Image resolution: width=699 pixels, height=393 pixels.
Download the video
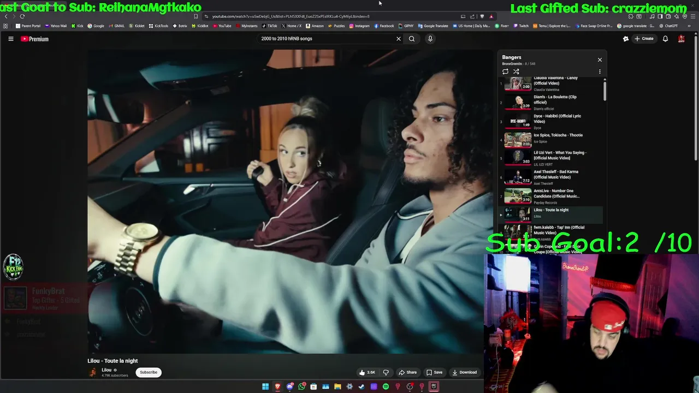click(x=464, y=372)
